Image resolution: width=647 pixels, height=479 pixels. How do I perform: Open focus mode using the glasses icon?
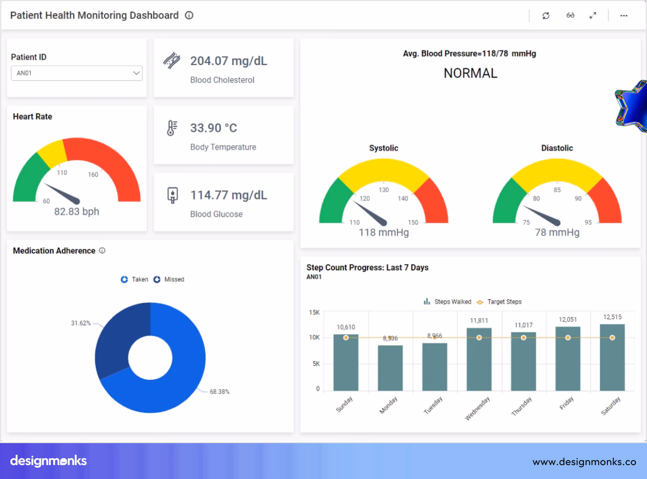click(570, 15)
